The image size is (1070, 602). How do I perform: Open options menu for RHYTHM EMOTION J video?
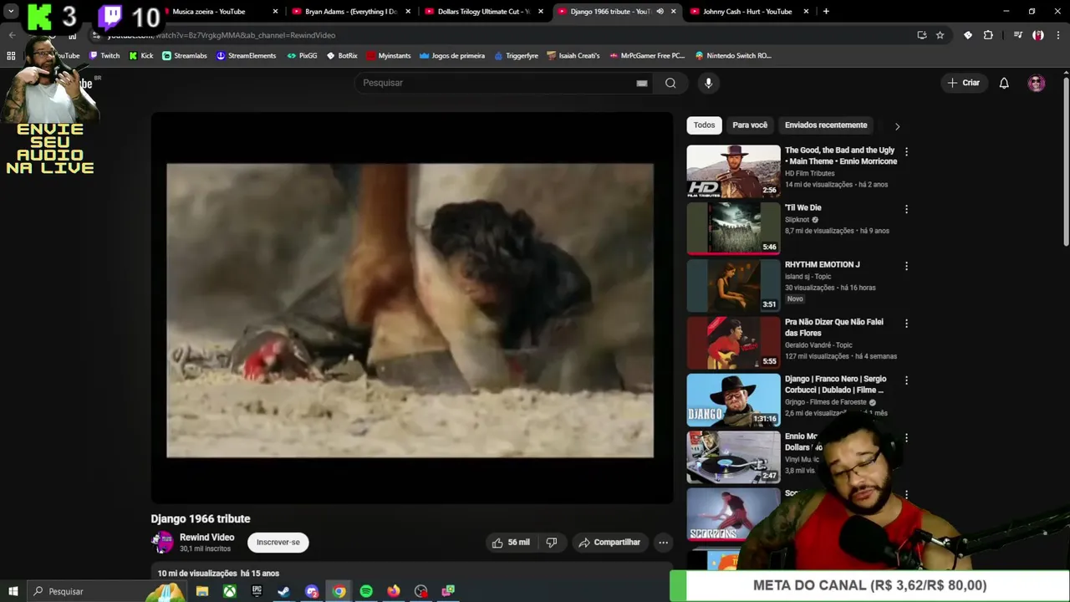pos(906,266)
